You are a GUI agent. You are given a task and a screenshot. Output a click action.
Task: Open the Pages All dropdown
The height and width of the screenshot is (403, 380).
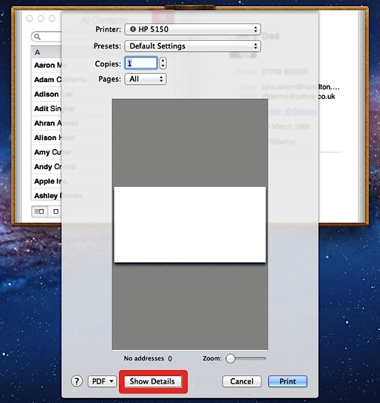[146, 79]
